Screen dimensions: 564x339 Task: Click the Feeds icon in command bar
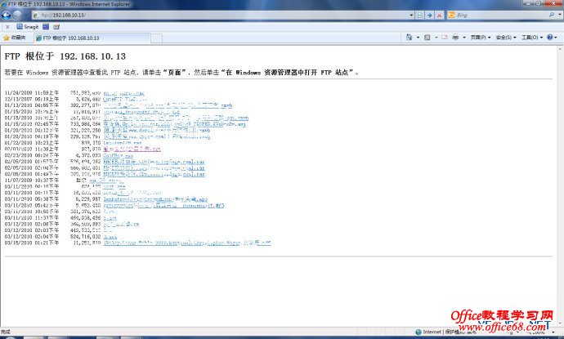click(427, 37)
